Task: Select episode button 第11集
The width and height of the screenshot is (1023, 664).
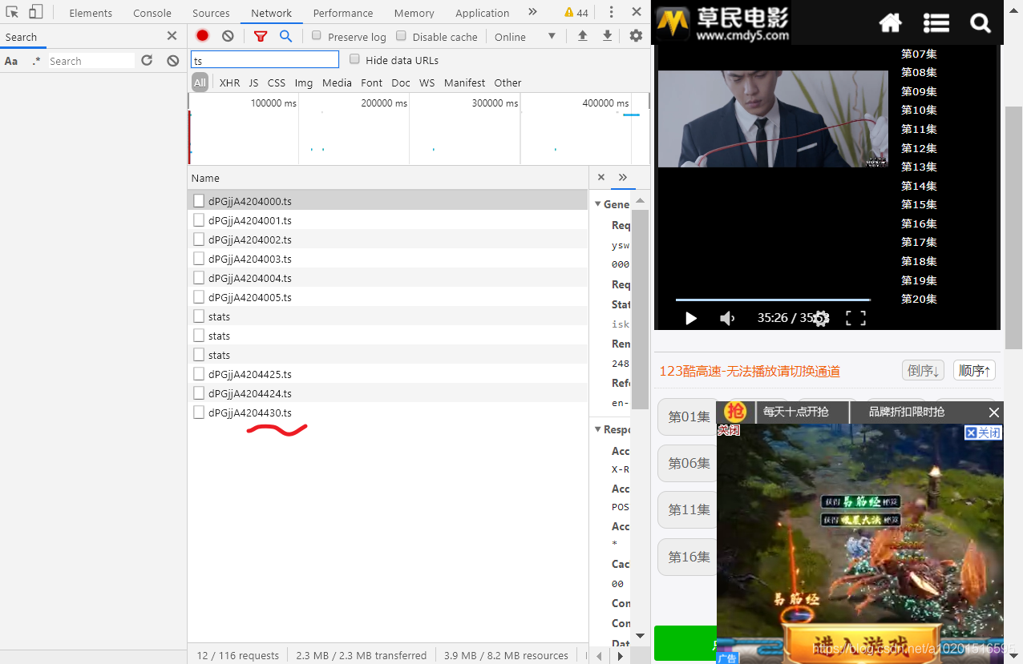Action: (x=688, y=509)
